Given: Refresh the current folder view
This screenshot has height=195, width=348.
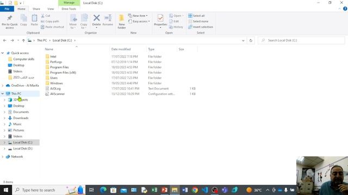Looking at the screenshot, I should 251,41.
